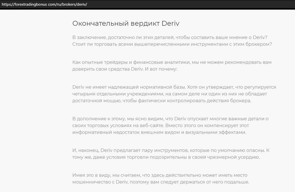This screenshot has width=295, height=192.
Task: Click paragraph starting 'И, наконец, Deriv предлагает'
Action: pos(171,154)
